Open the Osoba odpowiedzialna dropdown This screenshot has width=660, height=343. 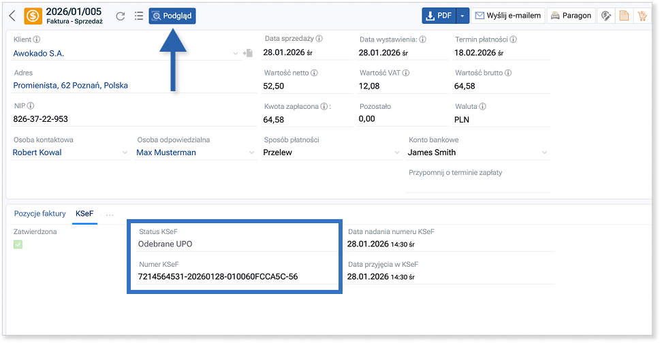[251, 153]
